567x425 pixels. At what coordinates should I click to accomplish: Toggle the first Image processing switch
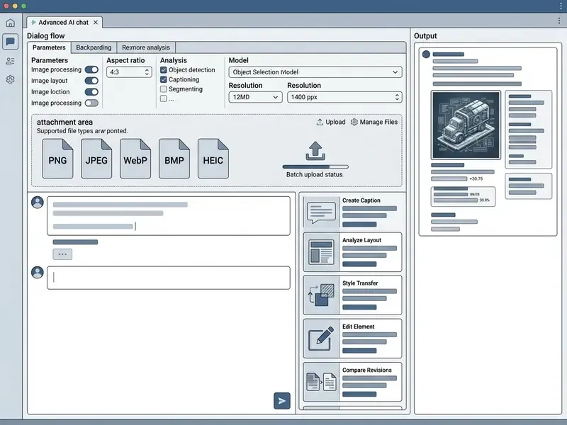pos(91,69)
